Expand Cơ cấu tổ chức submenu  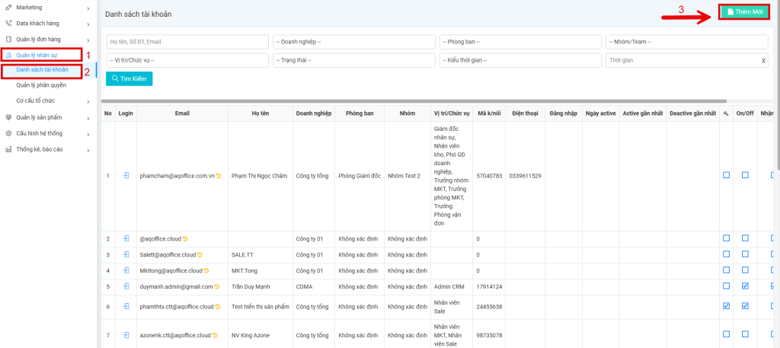point(46,100)
